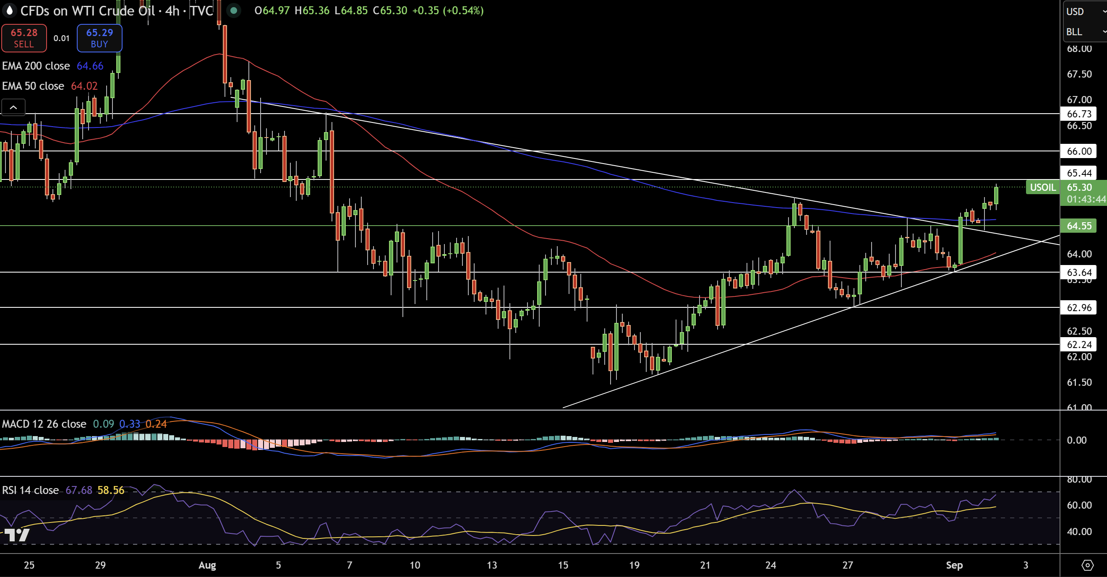Image resolution: width=1107 pixels, height=577 pixels.
Task: Click the countdown timer 01:43:44
Action: tap(1086, 199)
